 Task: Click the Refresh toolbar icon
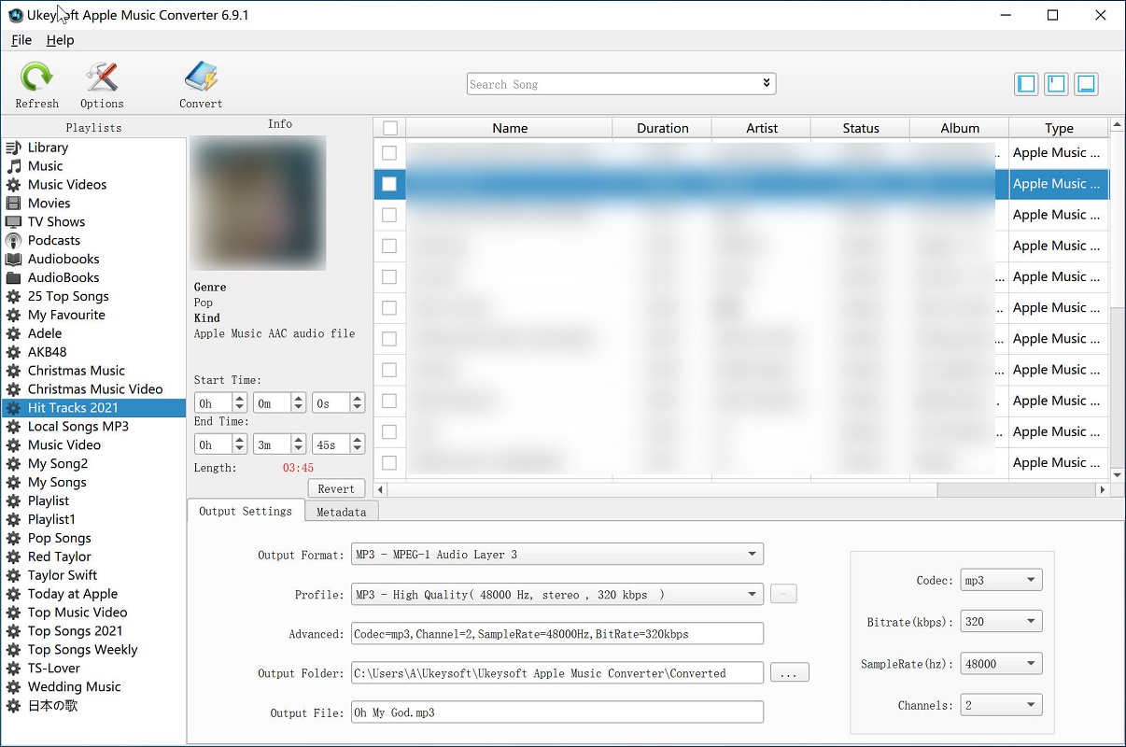(x=37, y=78)
